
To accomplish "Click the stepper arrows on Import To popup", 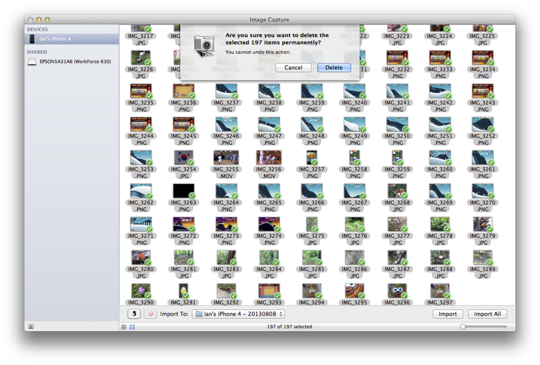I will [281, 314].
